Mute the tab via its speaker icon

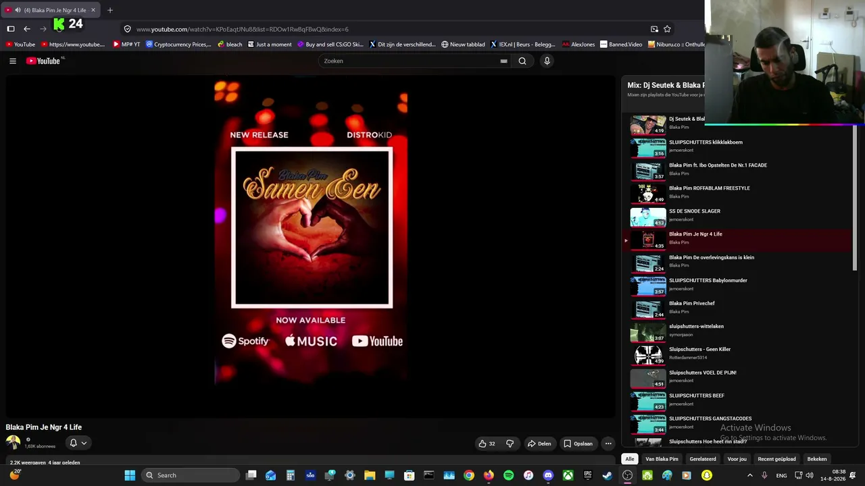click(18, 10)
